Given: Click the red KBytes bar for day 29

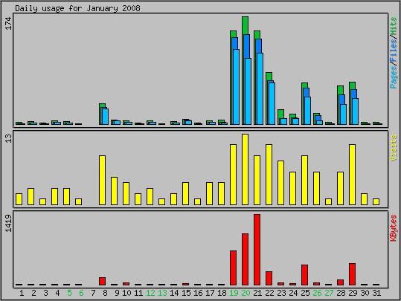Looking at the screenshot, I should [x=352, y=274].
